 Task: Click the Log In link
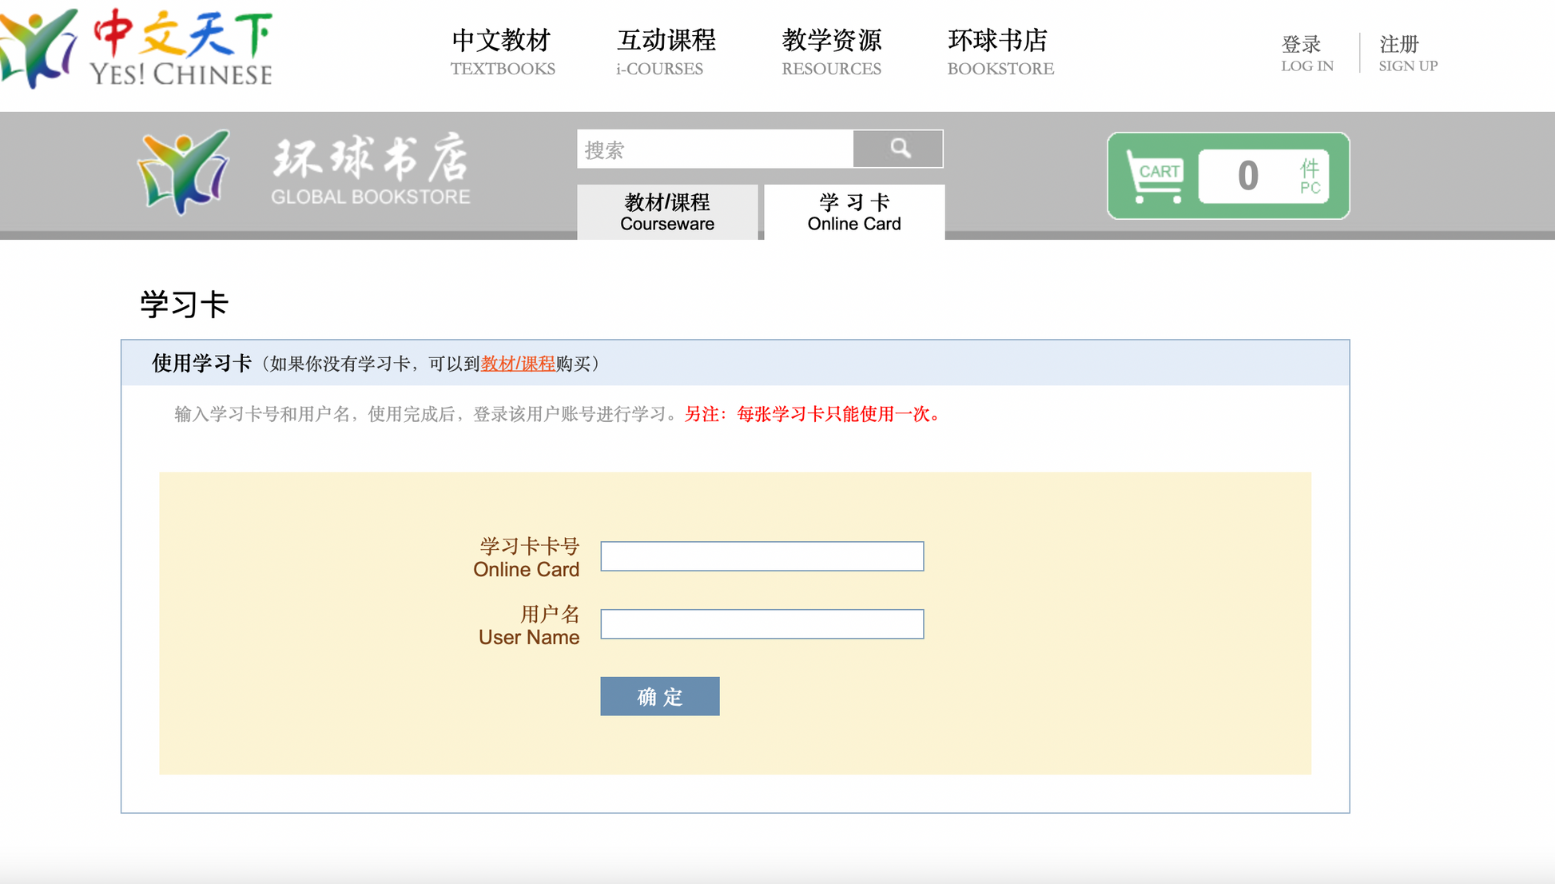tap(1306, 54)
